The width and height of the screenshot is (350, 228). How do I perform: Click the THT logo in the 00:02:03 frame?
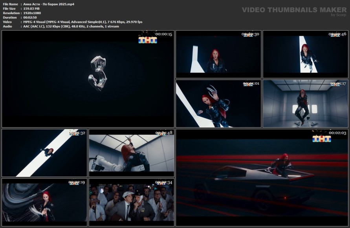click(321, 139)
